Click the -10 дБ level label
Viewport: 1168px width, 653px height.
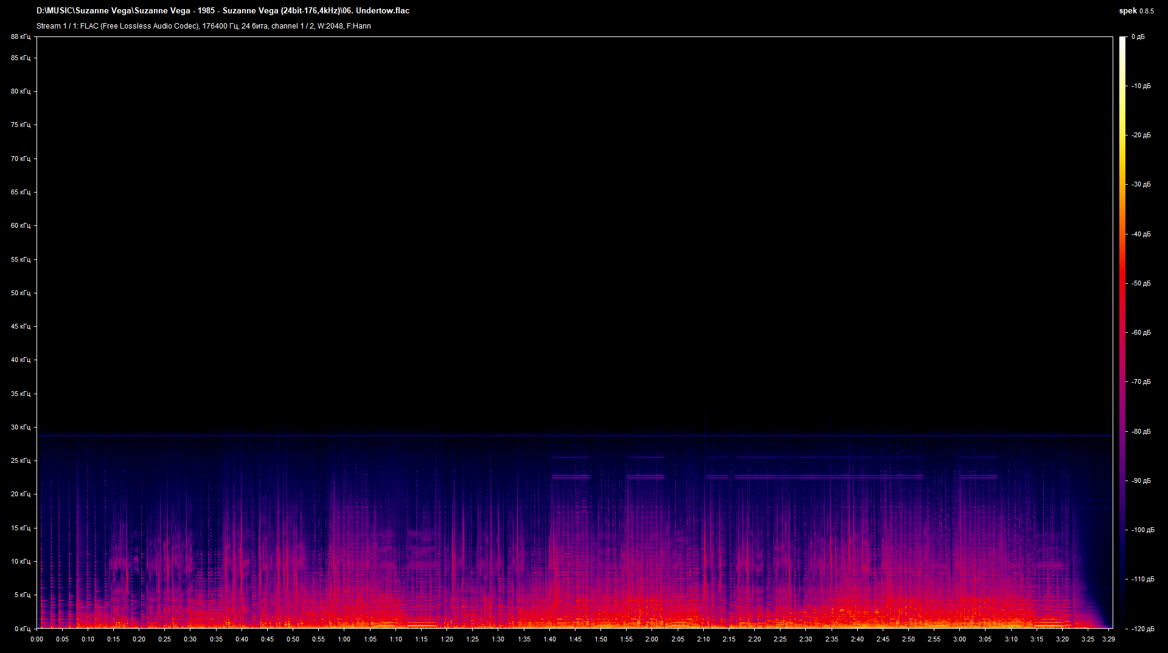tap(1141, 86)
